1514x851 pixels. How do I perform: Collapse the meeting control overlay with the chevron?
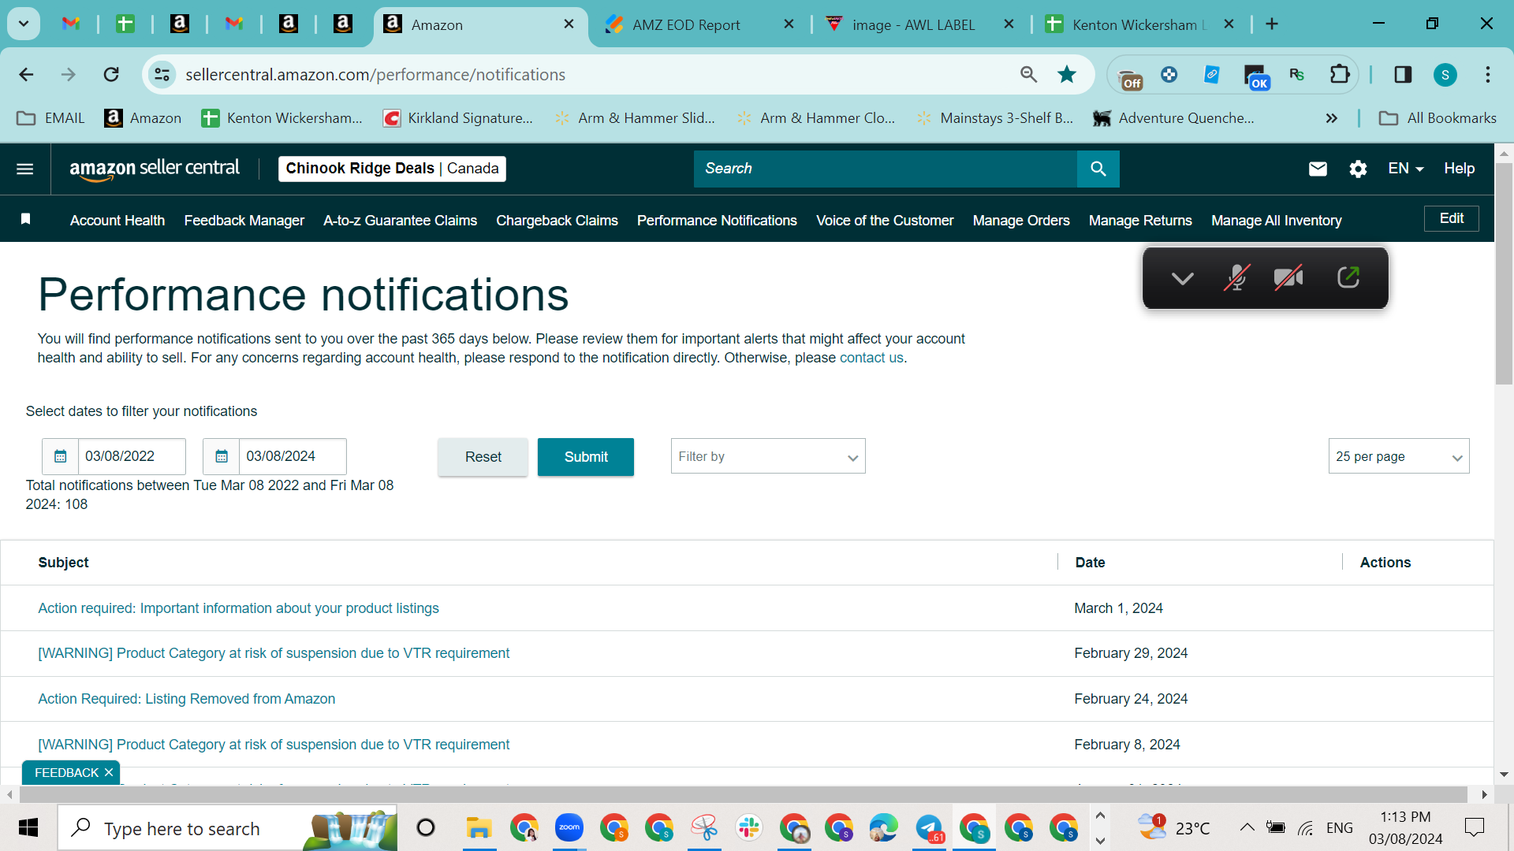(1182, 277)
